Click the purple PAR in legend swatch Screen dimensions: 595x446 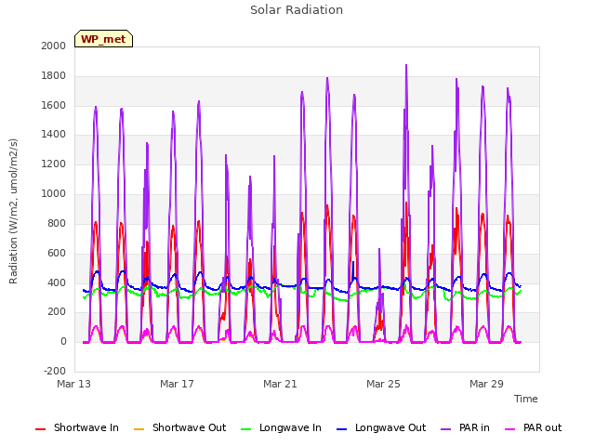pyautogui.click(x=445, y=429)
